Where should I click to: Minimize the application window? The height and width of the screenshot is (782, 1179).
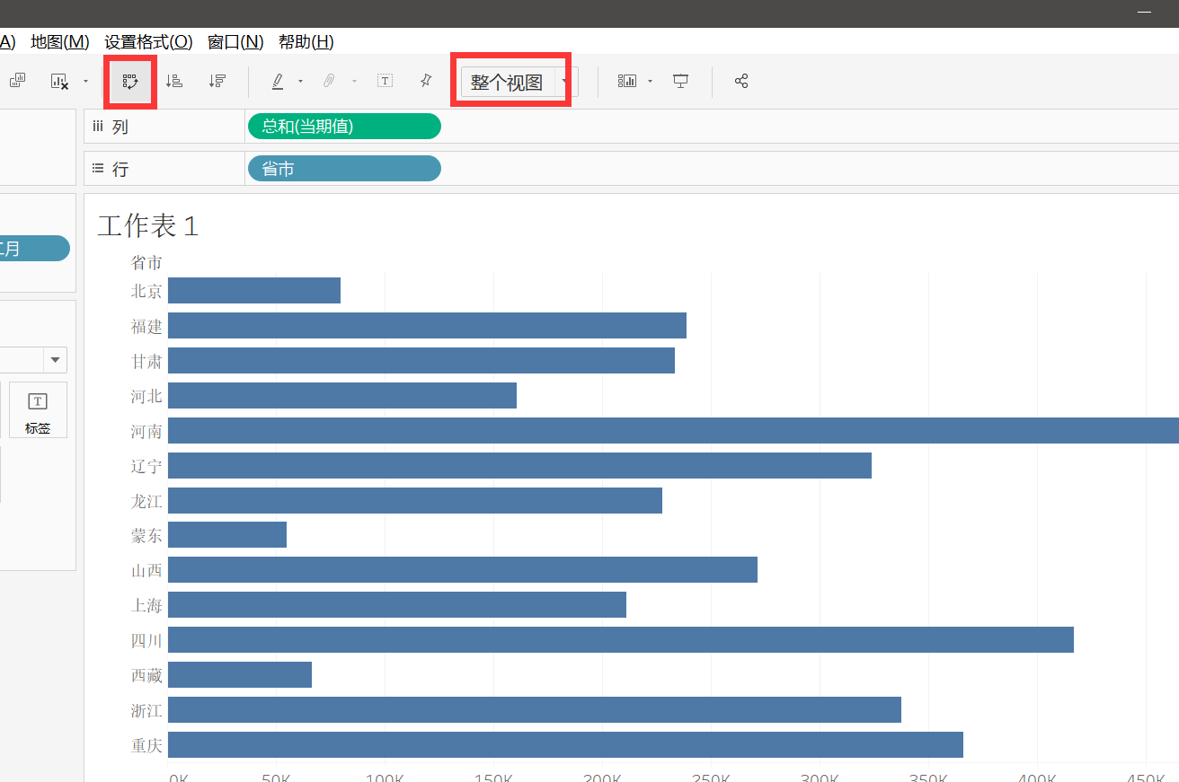click(1144, 12)
